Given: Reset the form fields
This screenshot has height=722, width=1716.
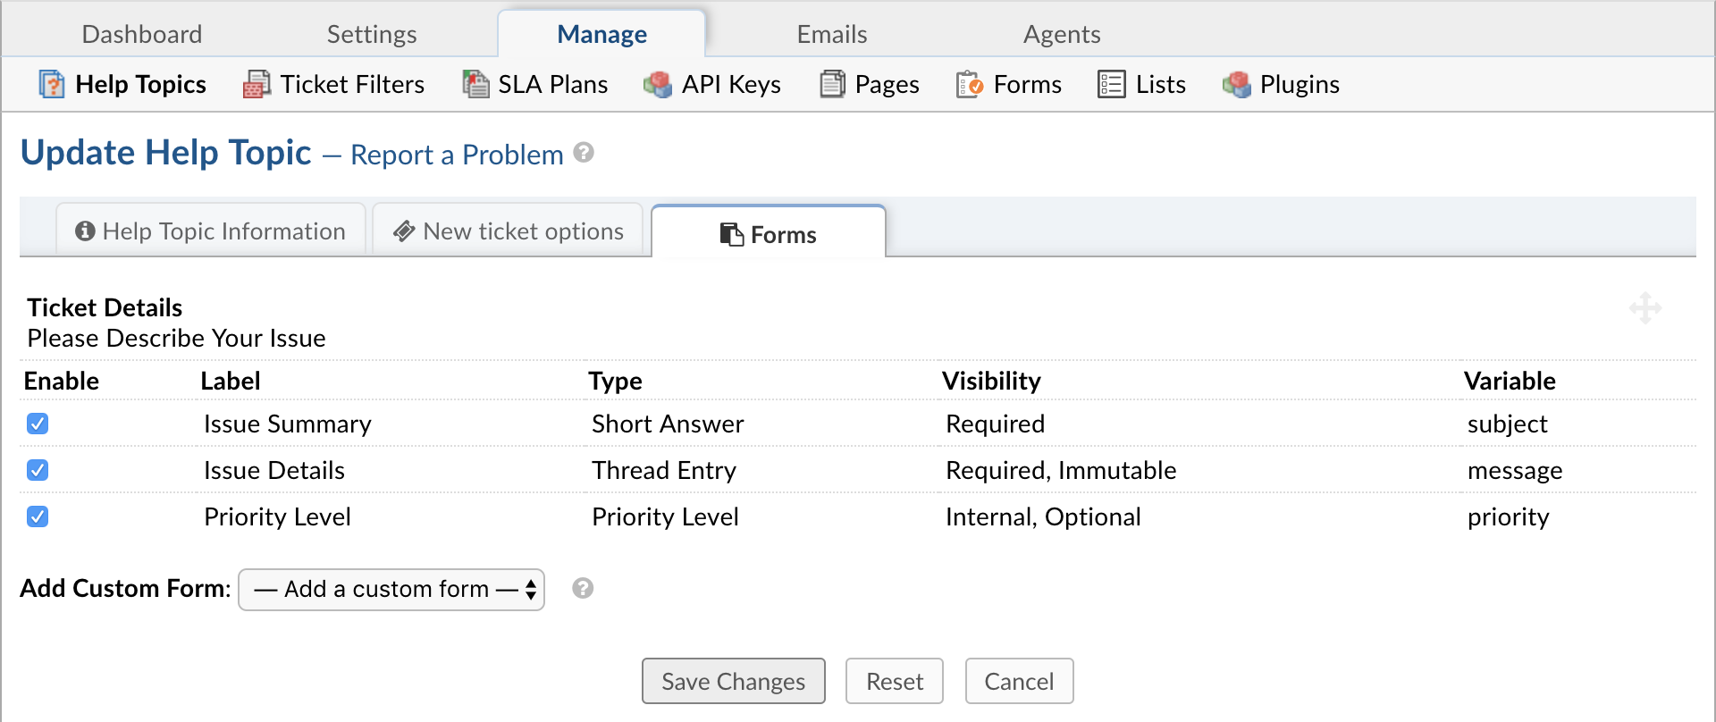Looking at the screenshot, I should [x=894, y=680].
